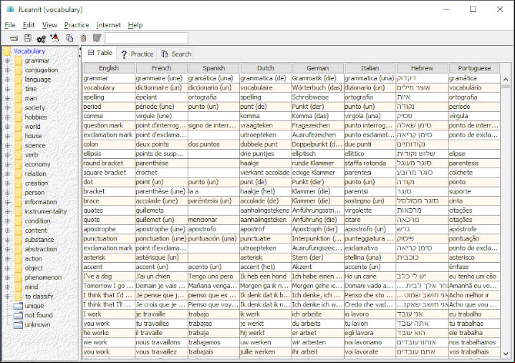Open the View menu
This screenshot has height=363, width=515.
click(x=49, y=25)
